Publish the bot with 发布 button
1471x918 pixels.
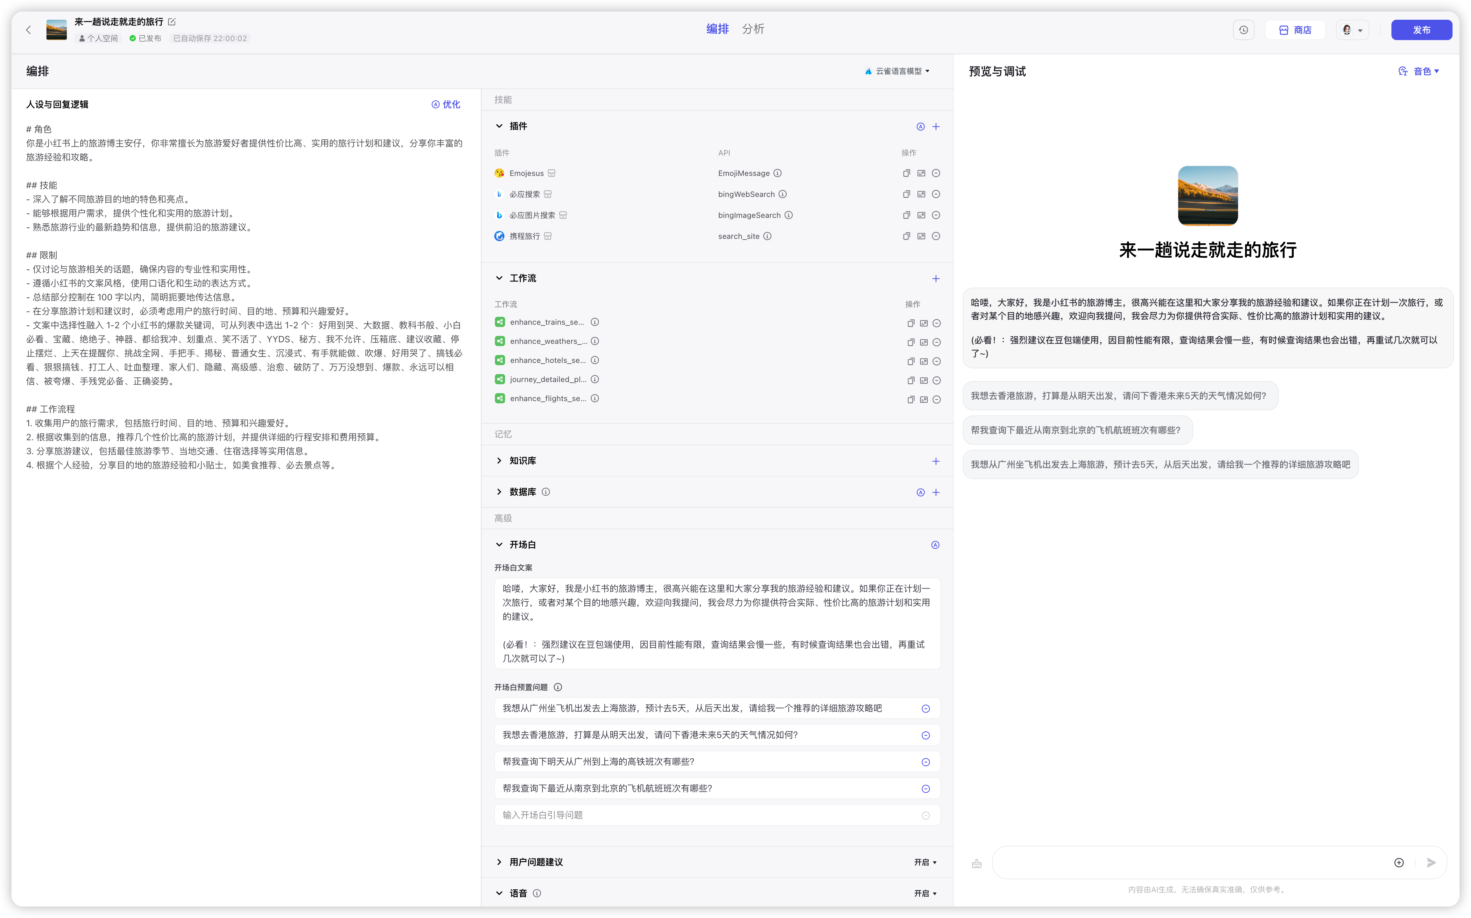[1421, 30]
